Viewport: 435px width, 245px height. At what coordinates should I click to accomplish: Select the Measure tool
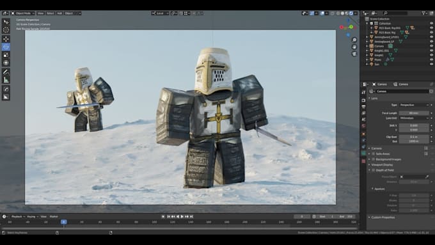tap(6, 80)
